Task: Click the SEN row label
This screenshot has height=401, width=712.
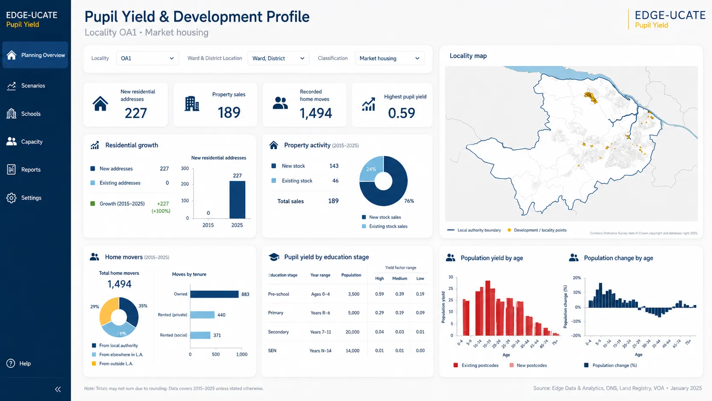Action: pos(272,351)
